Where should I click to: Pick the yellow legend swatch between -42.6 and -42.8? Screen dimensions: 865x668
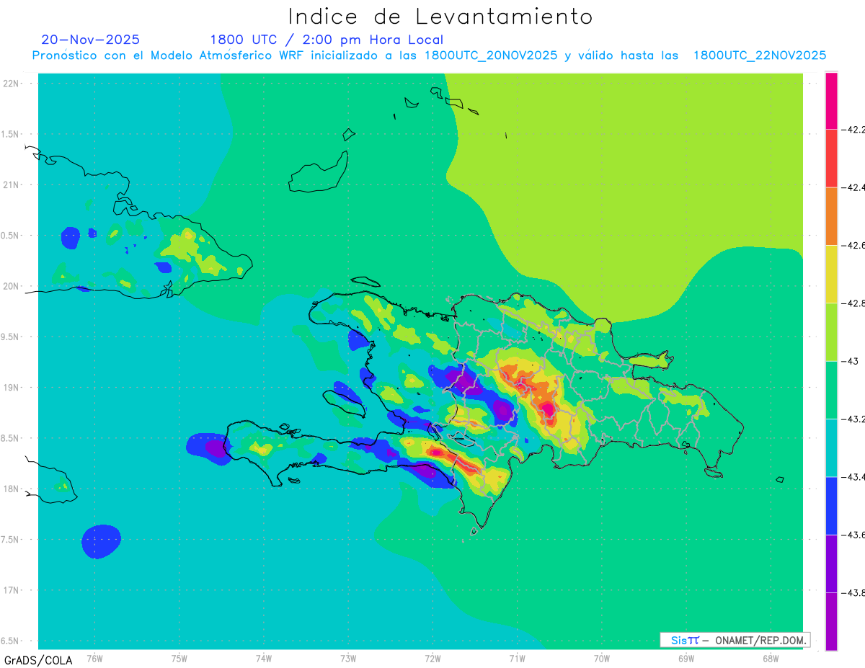coord(831,274)
